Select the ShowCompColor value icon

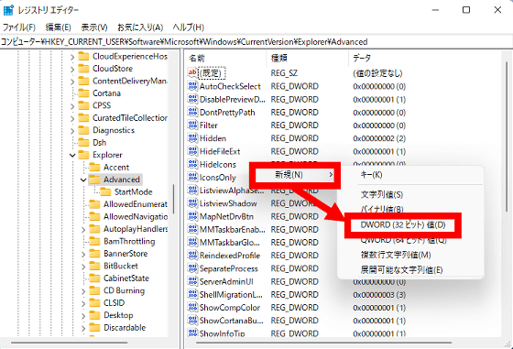[192, 308]
